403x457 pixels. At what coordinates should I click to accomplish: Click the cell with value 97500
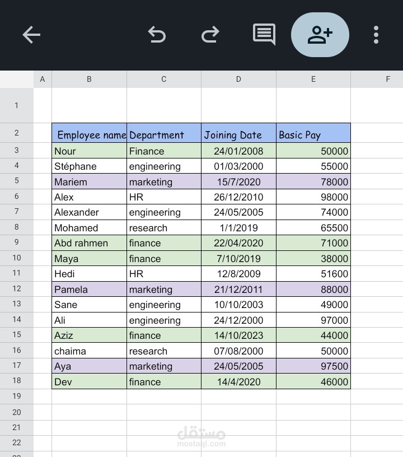pos(313,366)
